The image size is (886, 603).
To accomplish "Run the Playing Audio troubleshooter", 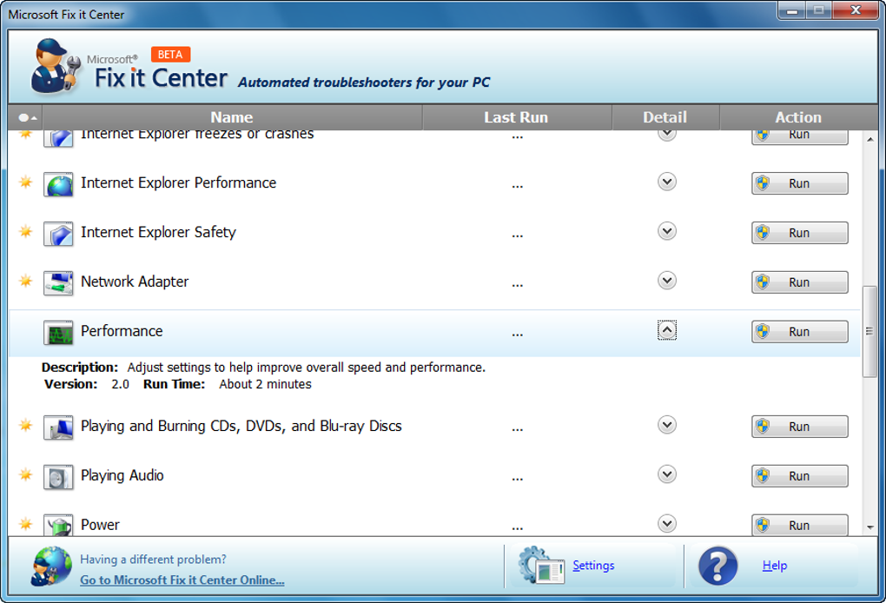I will tap(799, 476).
